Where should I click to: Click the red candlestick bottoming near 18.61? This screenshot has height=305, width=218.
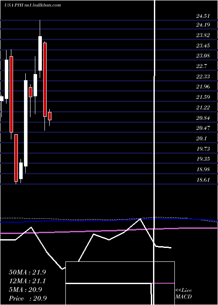(16, 158)
